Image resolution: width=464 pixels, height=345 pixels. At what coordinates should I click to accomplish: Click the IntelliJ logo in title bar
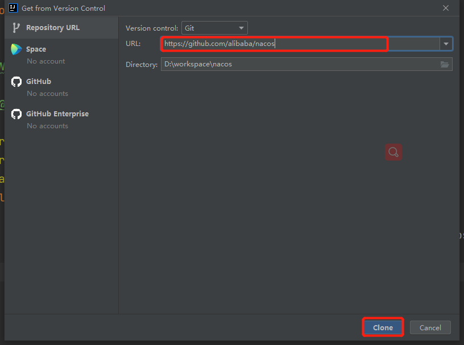tap(13, 8)
